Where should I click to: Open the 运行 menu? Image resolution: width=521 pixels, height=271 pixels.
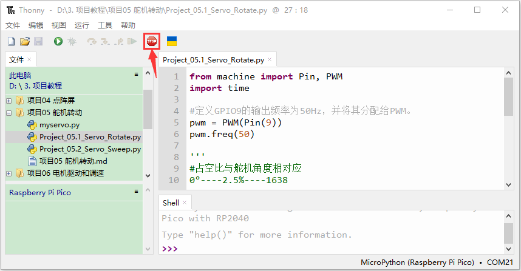(x=82, y=25)
